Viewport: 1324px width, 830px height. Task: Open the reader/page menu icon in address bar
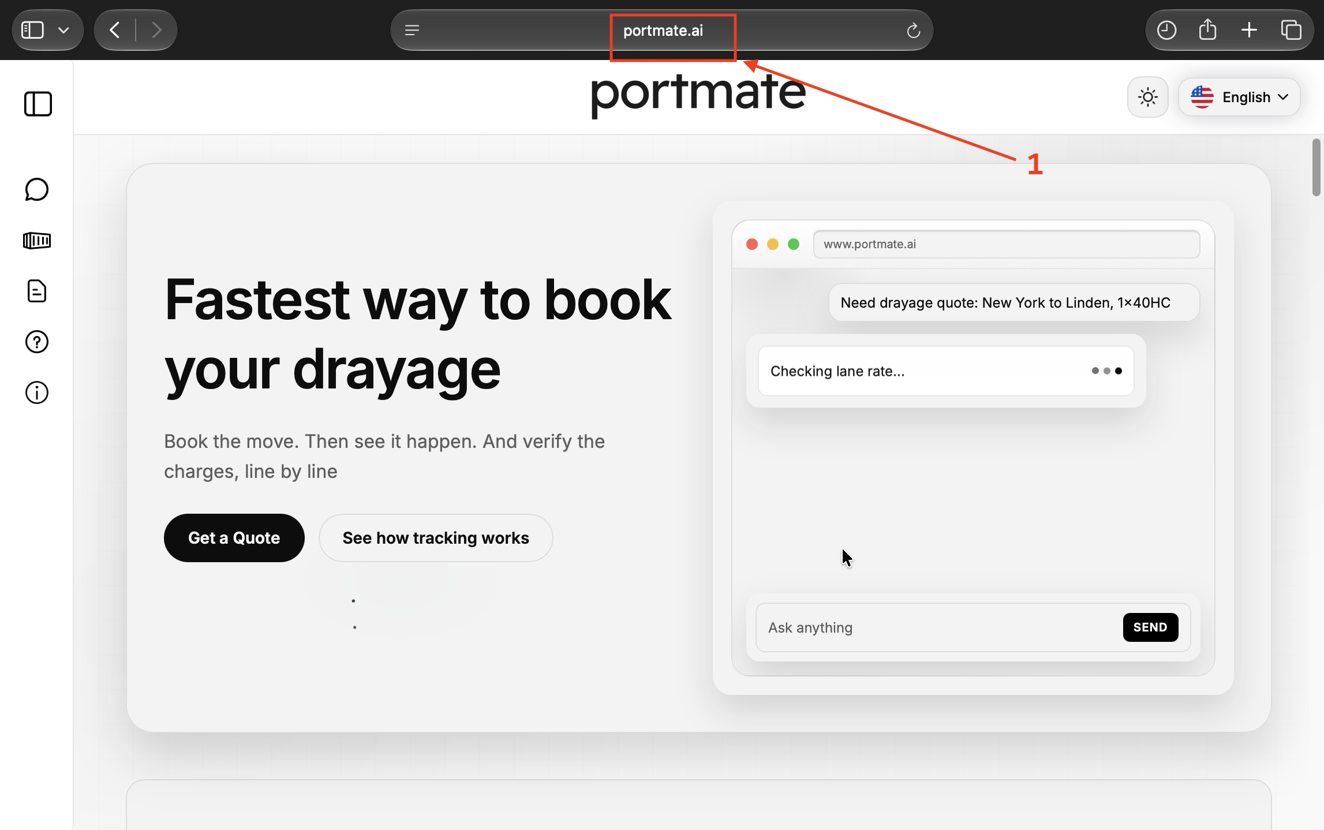[x=412, y=30]
